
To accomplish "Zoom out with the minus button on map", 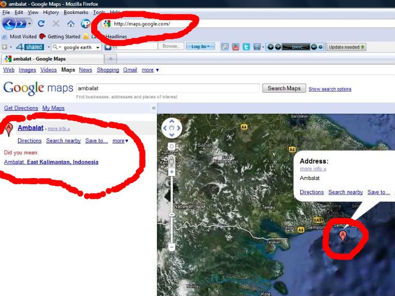I will (171, 247).
